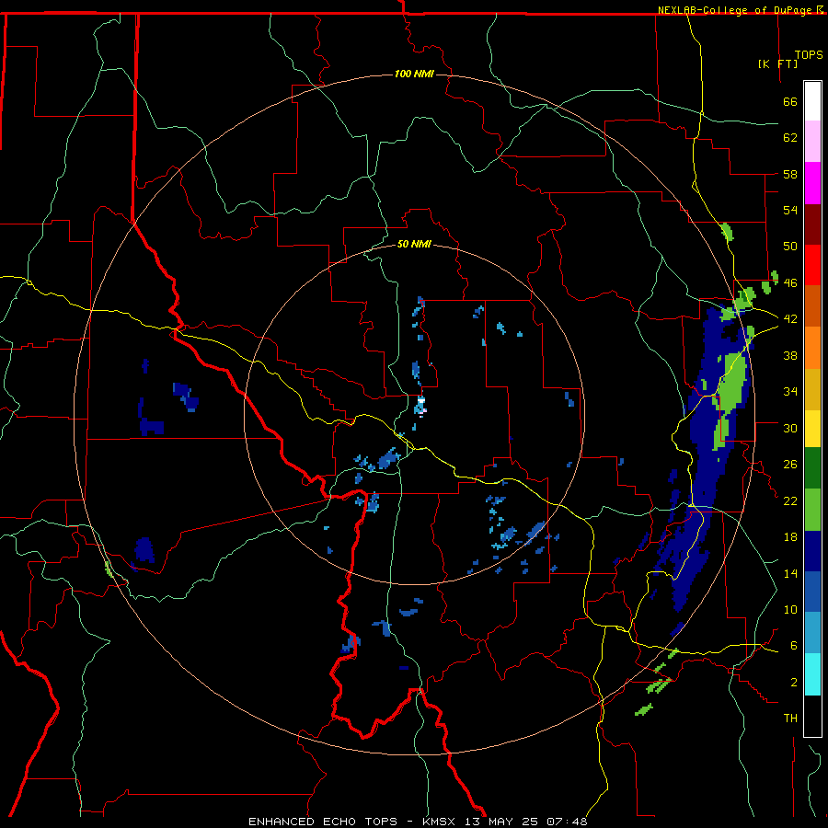Viewport: 828px width, 828px height.
Task: Pick the light pink legend swatch
Action: [812, 142]
